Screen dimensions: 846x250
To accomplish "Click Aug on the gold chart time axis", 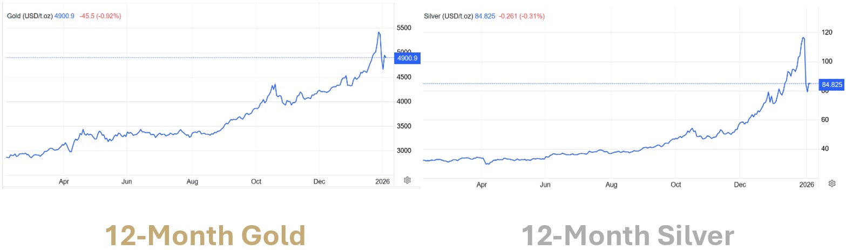I will [192, 182].
